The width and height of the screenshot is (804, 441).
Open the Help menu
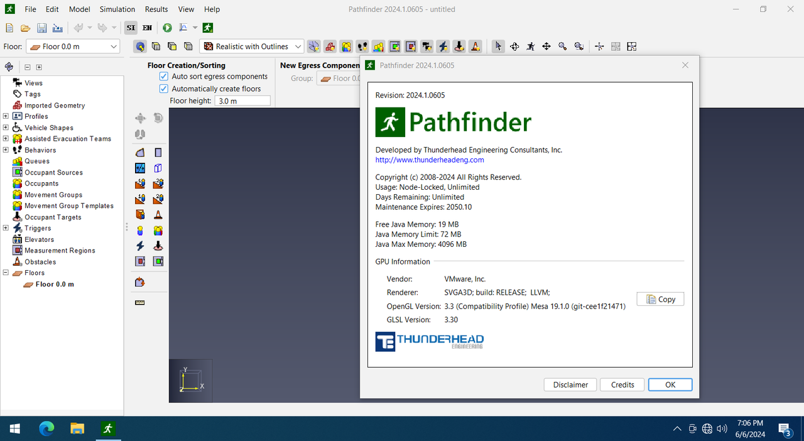212,9
